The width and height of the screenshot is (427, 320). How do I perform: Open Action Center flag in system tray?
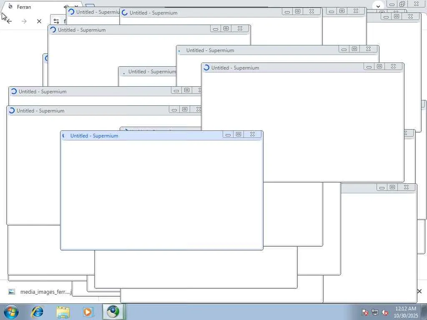(x=365, y=312)
